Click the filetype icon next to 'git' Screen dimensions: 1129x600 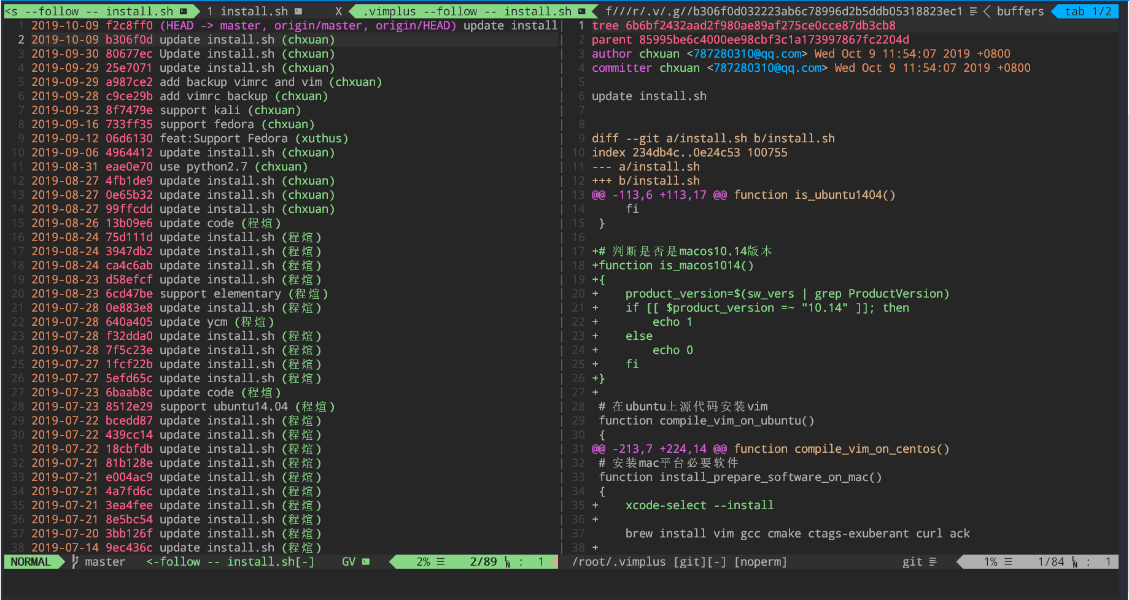coord(933,561)
